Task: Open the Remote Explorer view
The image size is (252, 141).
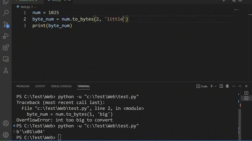Action: [x=6, y=59]
